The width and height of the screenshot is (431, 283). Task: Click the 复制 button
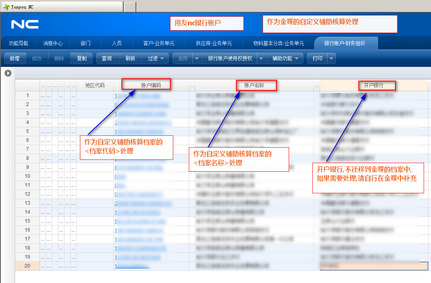(x=82, y=59)
